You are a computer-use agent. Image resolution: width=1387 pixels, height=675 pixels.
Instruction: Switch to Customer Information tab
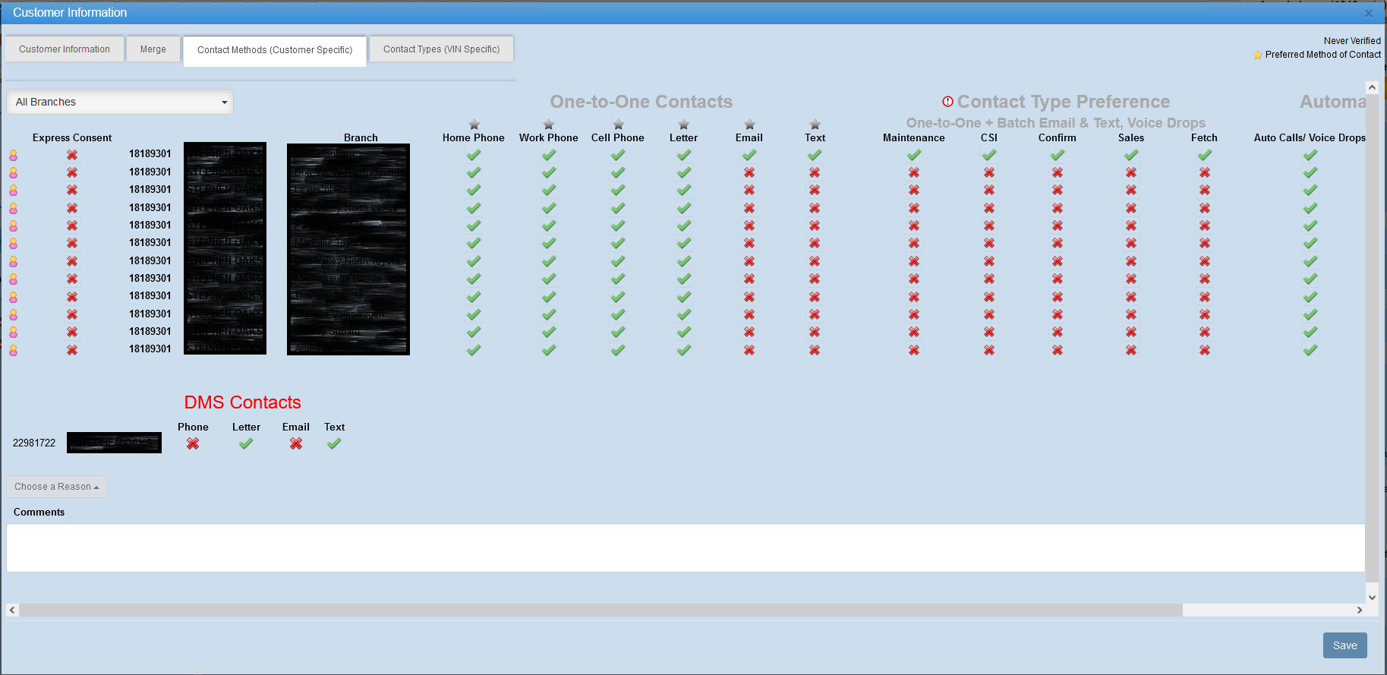click(x=65, y=49)
